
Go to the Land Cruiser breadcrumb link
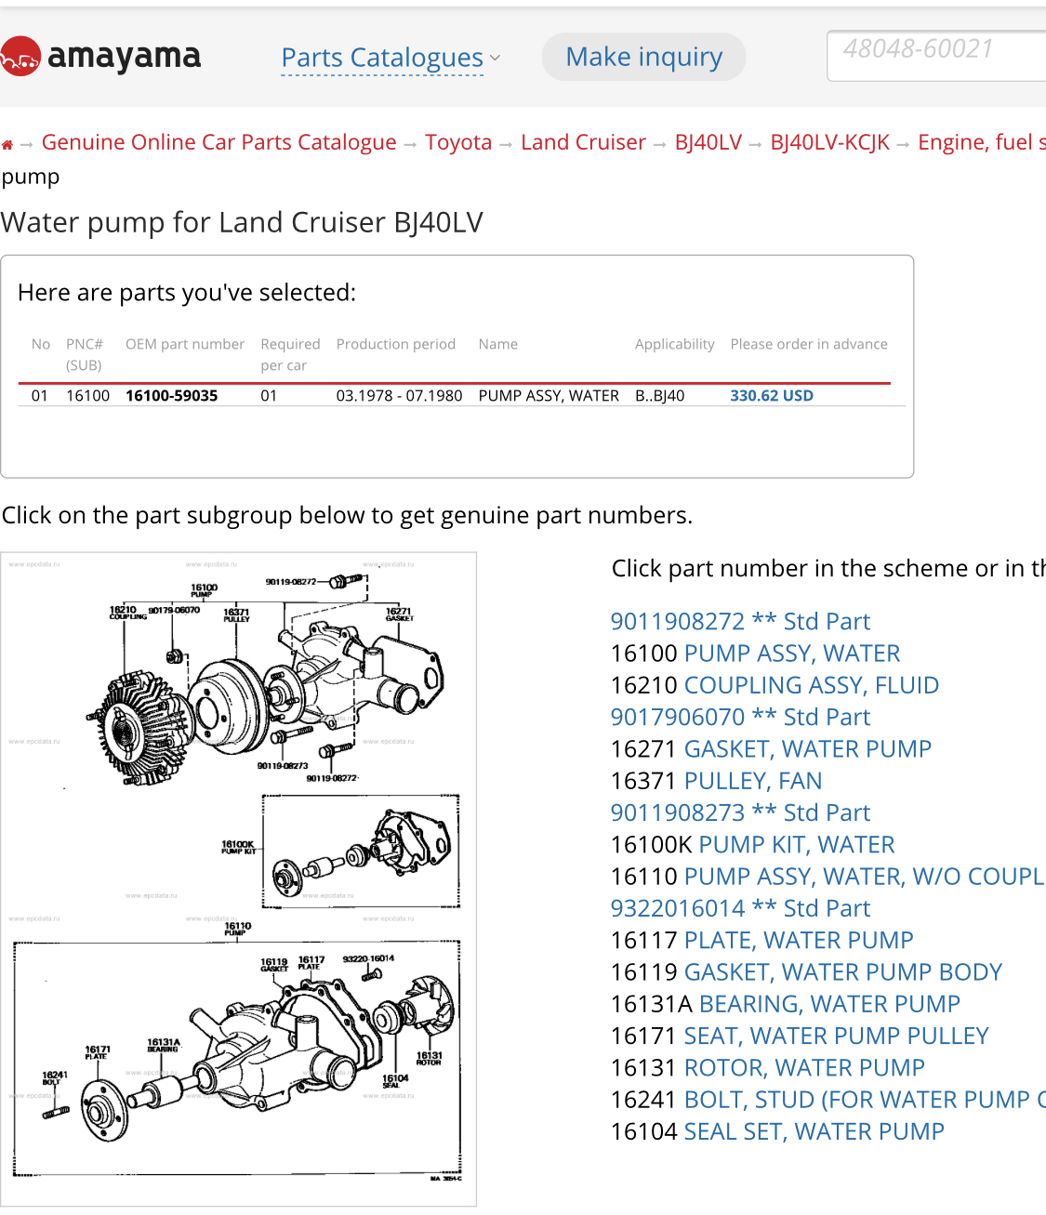583,142
